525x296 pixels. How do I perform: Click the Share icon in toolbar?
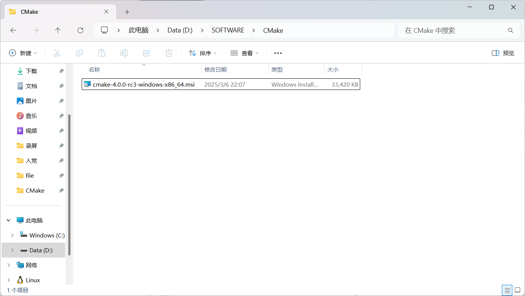coord(147,53)
